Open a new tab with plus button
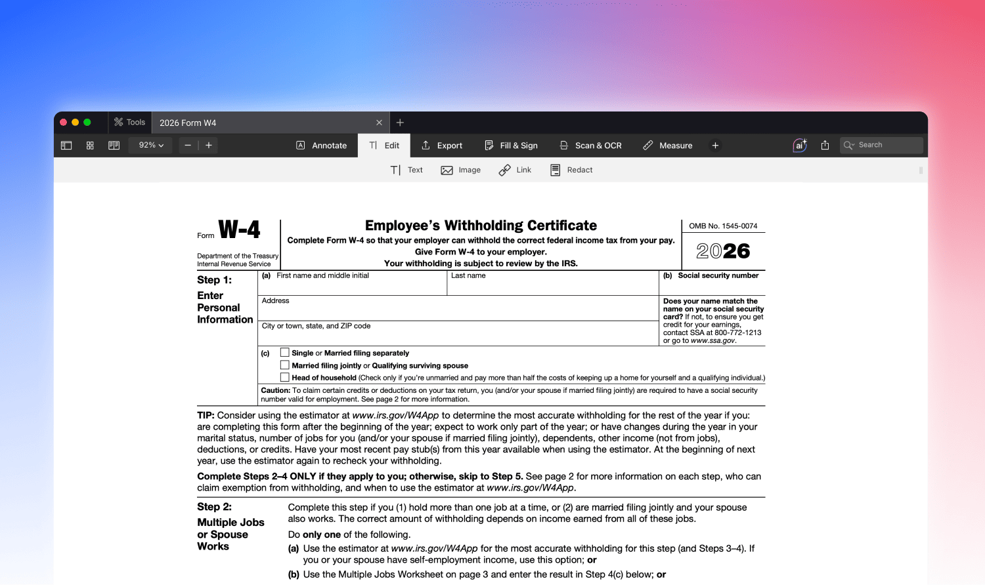Image resolution: width=985 pixels, height=585 pixels. coord(400,123)
